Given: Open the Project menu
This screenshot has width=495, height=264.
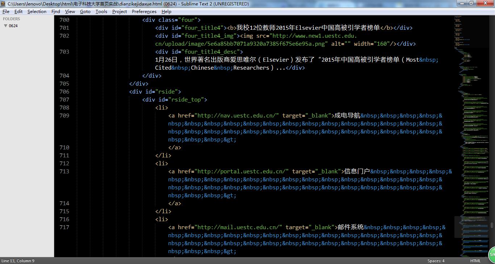Looking at the screenshot, I should coord(120,11).
